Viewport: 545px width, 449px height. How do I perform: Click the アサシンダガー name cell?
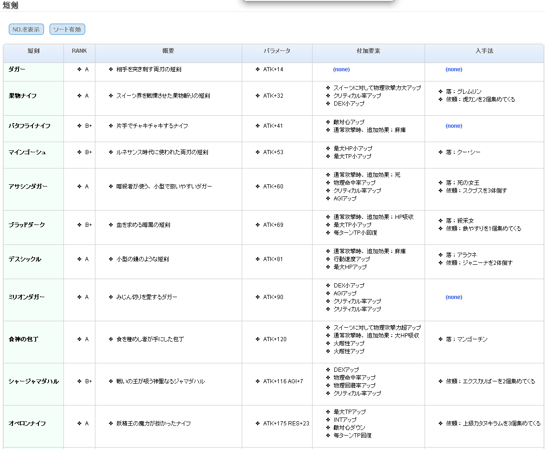pyautogui.click(x=28, y=187)
